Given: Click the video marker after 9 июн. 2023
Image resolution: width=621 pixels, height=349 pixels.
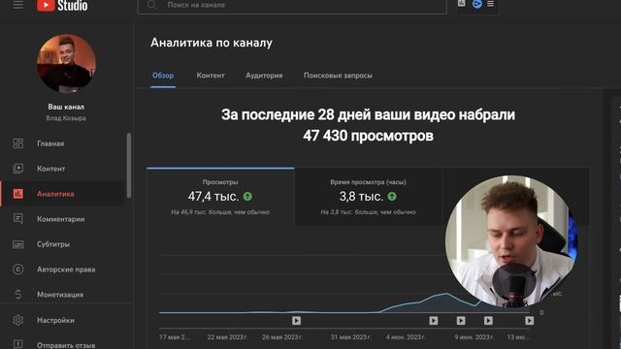Looking at the screenshot, I should [x=488, y=321].
